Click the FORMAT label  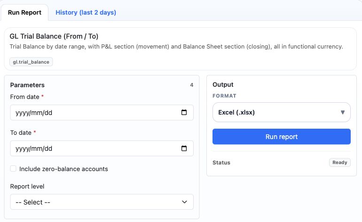click(224, 96)
